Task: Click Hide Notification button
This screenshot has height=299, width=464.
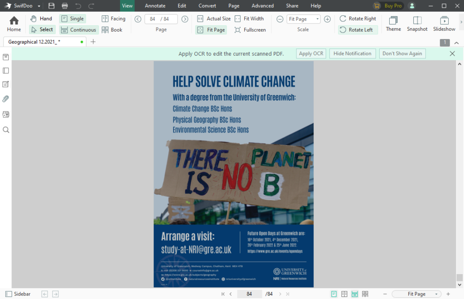Action: (x=352, y=53)
